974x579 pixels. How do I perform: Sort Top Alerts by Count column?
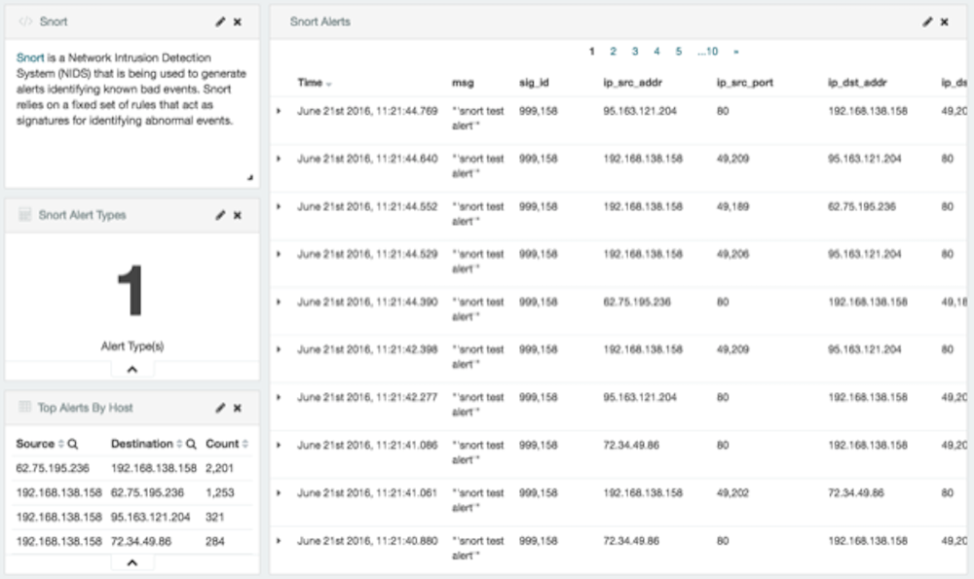(245, 444)
